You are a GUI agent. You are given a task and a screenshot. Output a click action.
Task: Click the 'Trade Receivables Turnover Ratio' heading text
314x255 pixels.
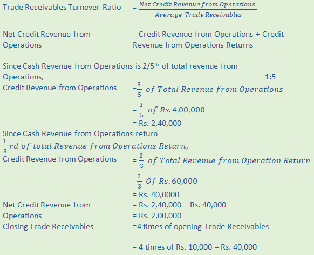tap(62, 7)
